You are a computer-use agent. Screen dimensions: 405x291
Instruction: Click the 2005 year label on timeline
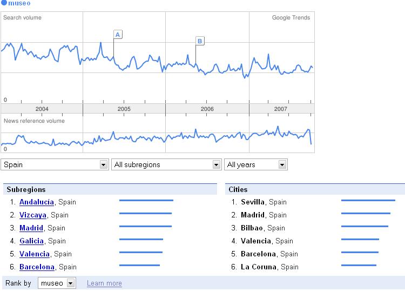[x=124, y=109]
